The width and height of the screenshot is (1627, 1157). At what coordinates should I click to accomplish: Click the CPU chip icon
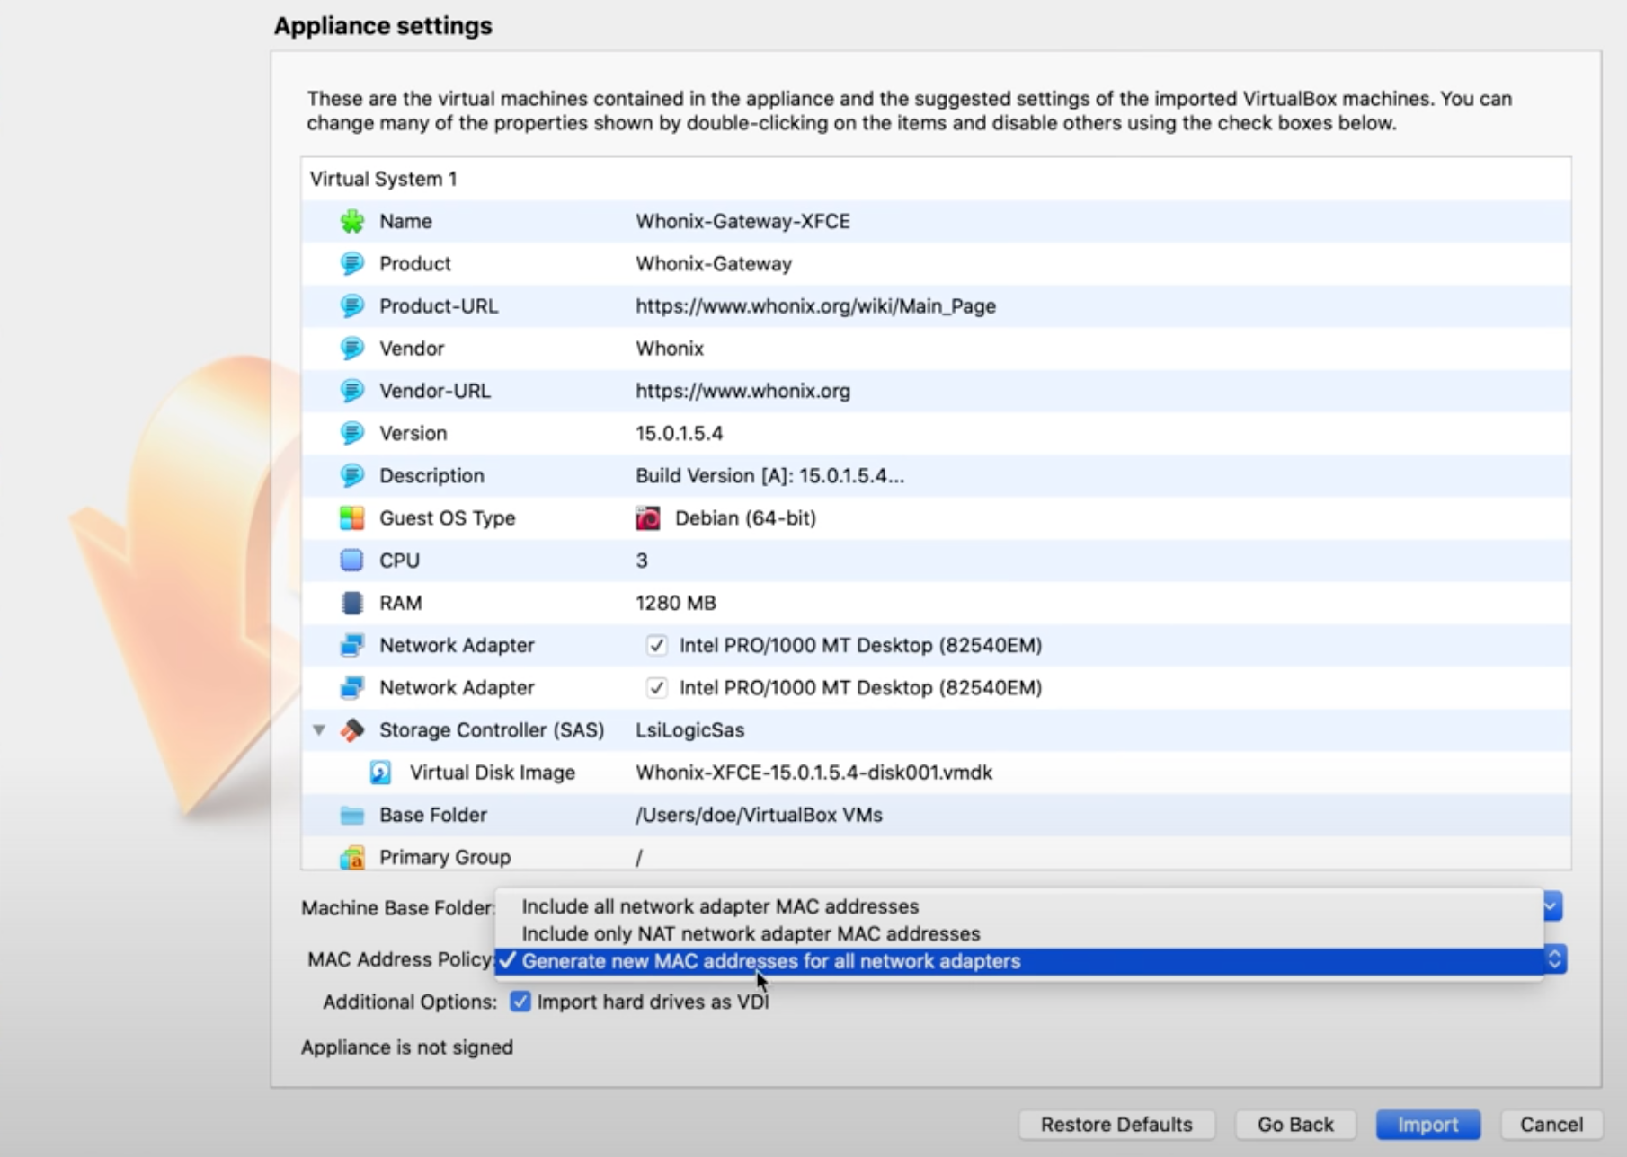pyautogui.click(x=351, y=560)
